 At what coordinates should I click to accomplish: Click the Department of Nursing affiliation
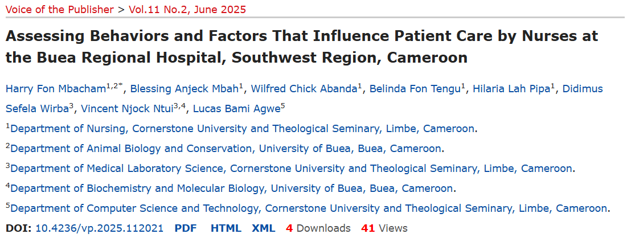[x=243, y=129]
